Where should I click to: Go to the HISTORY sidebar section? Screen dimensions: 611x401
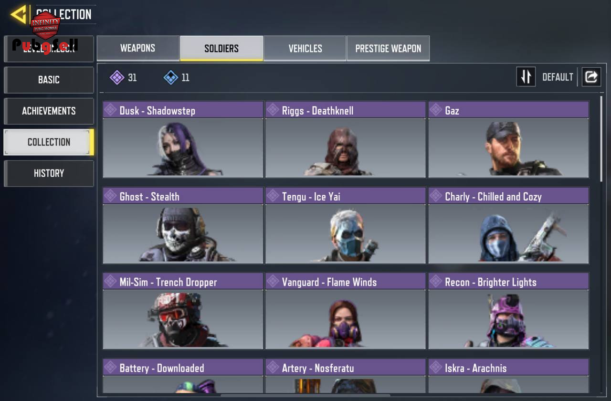(49, 173)
